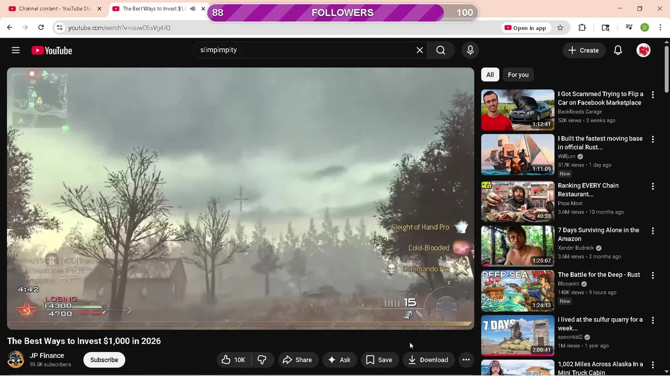This screenshot has width=670, height=376.
Task: Click Open in app in address bar
Action: point(525,28)
